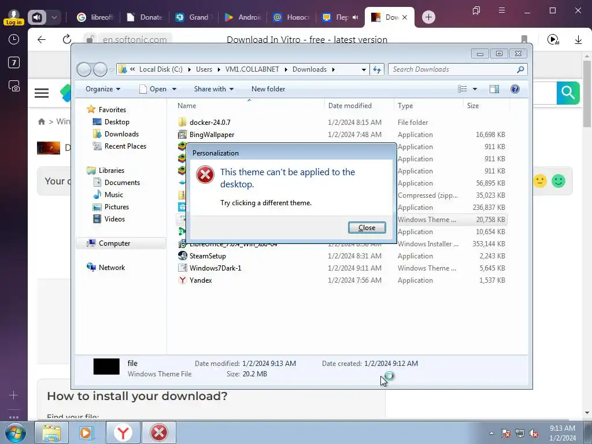Open browser downloads arrow icon
This screenshot has width=592, height=444.
click(578, 40)
